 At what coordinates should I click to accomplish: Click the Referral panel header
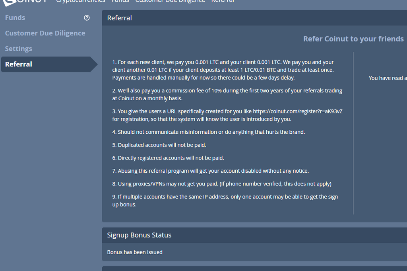click(254, 18)
